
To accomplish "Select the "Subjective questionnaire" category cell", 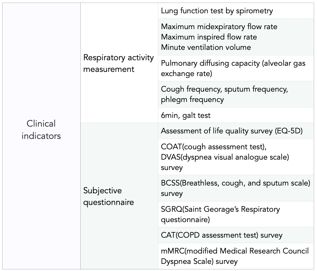I will [x=108, y=196].
